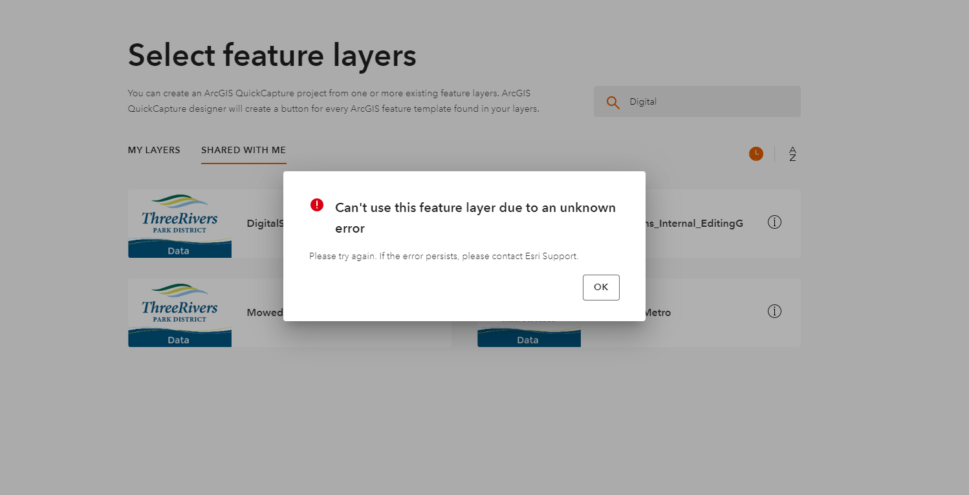The width and height of the screenshot is (969, 495).
Task: Click the "Metro" layer name
Action: 658,313
